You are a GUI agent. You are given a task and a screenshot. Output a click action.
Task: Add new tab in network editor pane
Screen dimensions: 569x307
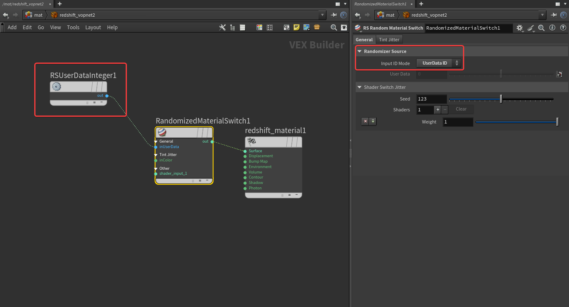click(x=60, y=4)
